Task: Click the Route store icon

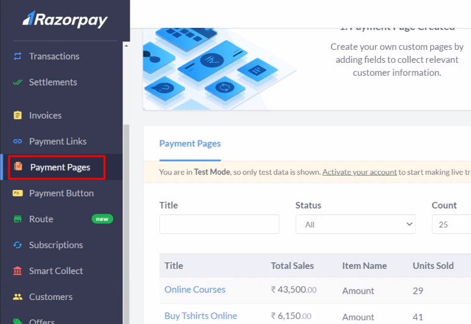Action: tap(18, 219)
